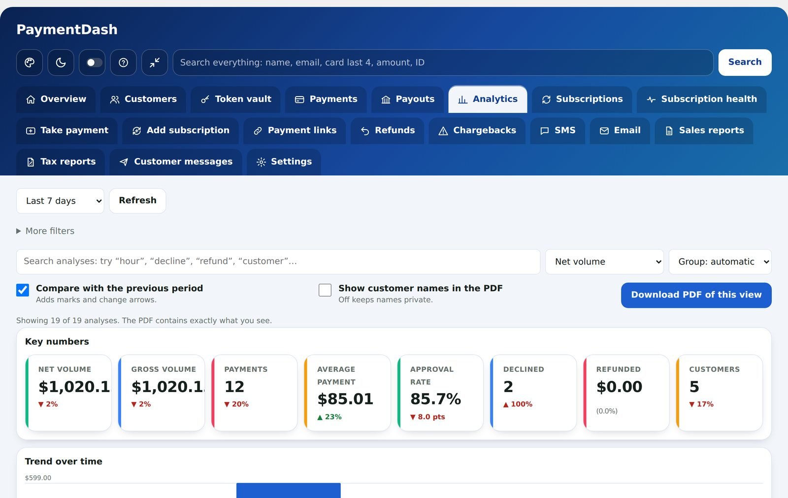
Task: Focus the Search analyses input field
Action: 278,262
